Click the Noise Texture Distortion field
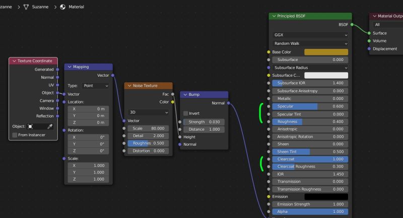This screenshot has width=403, height=218. click(148, 151)
